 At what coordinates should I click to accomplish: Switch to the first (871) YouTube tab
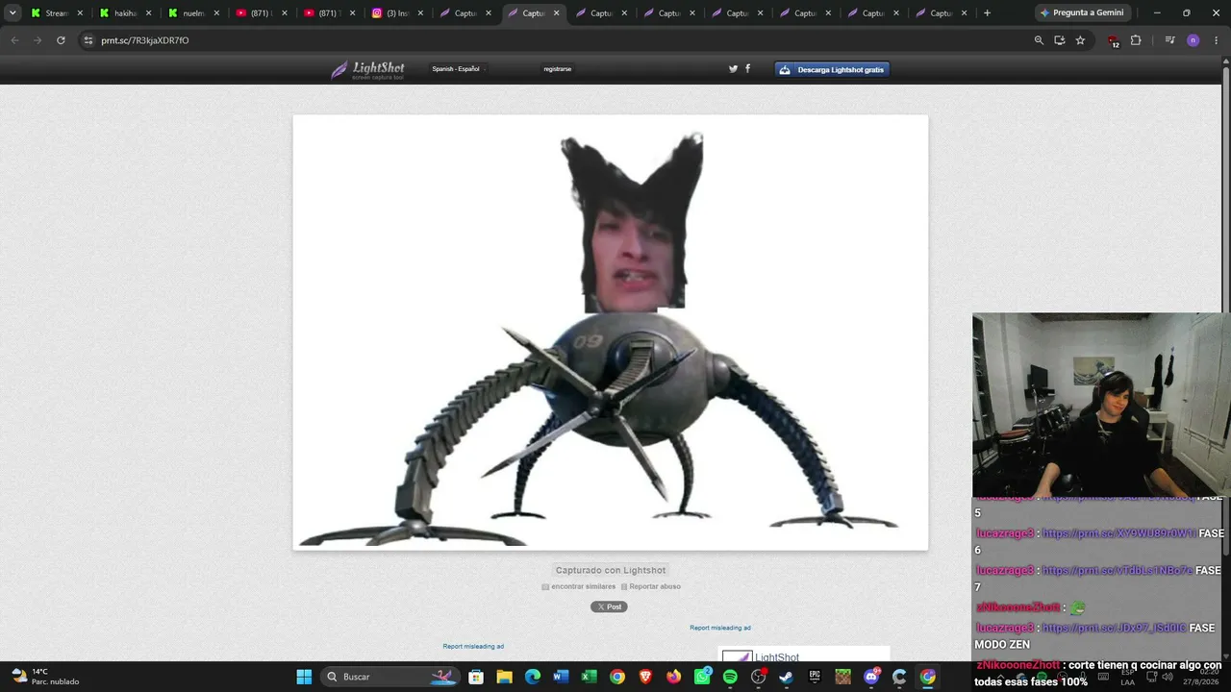point(262,13)
